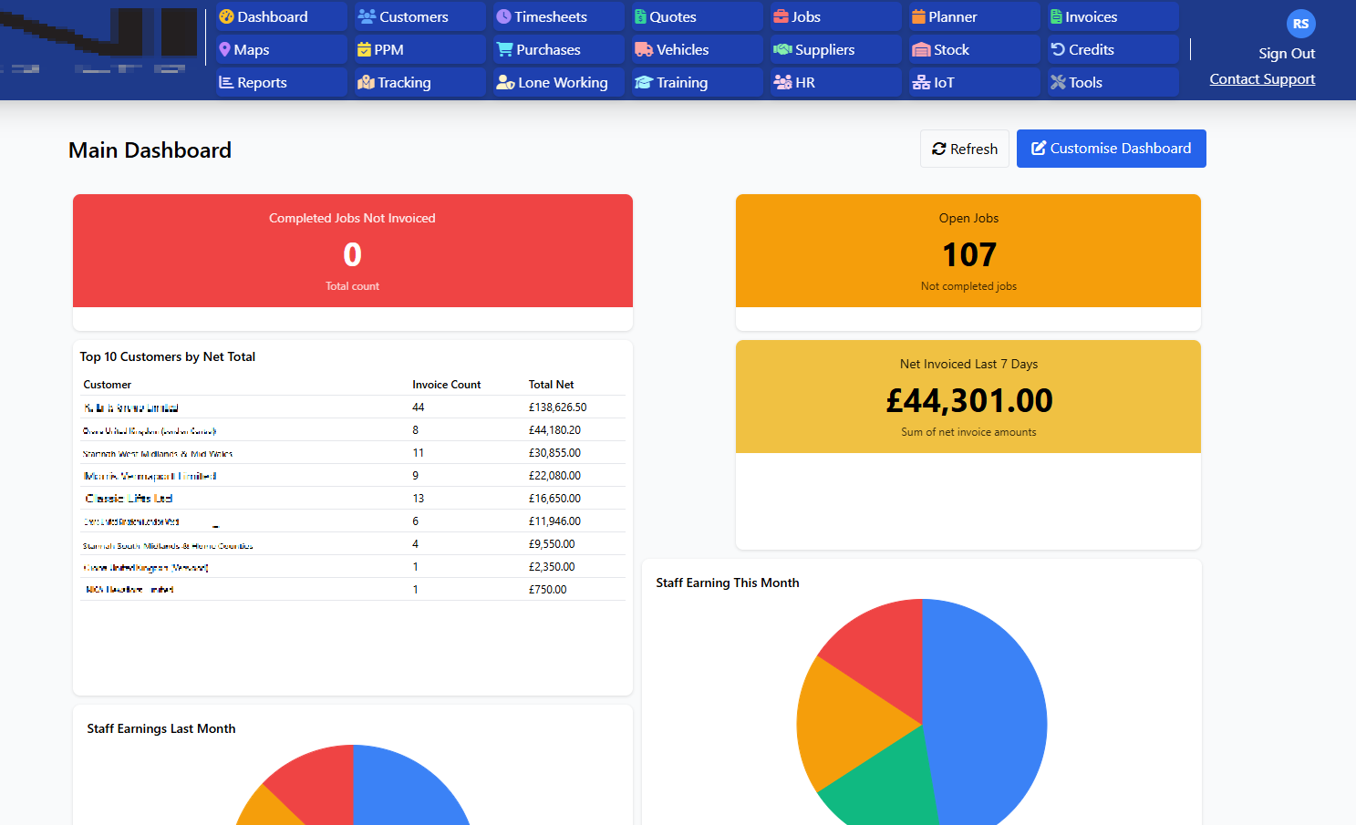Click the Staff Earnings Last Month heading
1356x825 pixels.
[161, 728]
